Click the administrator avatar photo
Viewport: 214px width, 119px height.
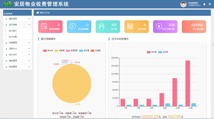pos(184,4)
